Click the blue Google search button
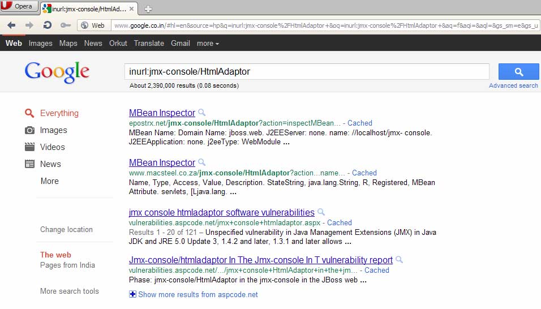Viewport: 541px width, 309px height. (x=518, y=72)
